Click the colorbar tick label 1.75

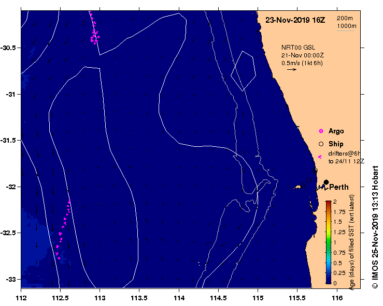339,212
